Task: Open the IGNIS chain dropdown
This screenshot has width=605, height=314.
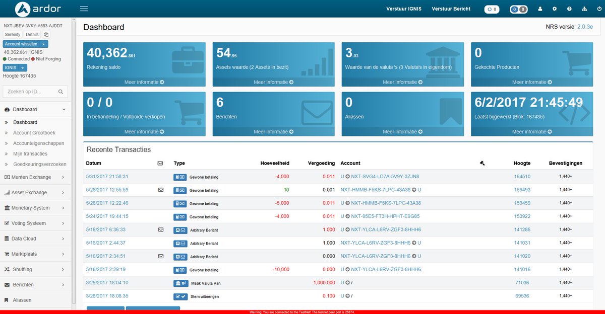Action: [x=15, y=68]
